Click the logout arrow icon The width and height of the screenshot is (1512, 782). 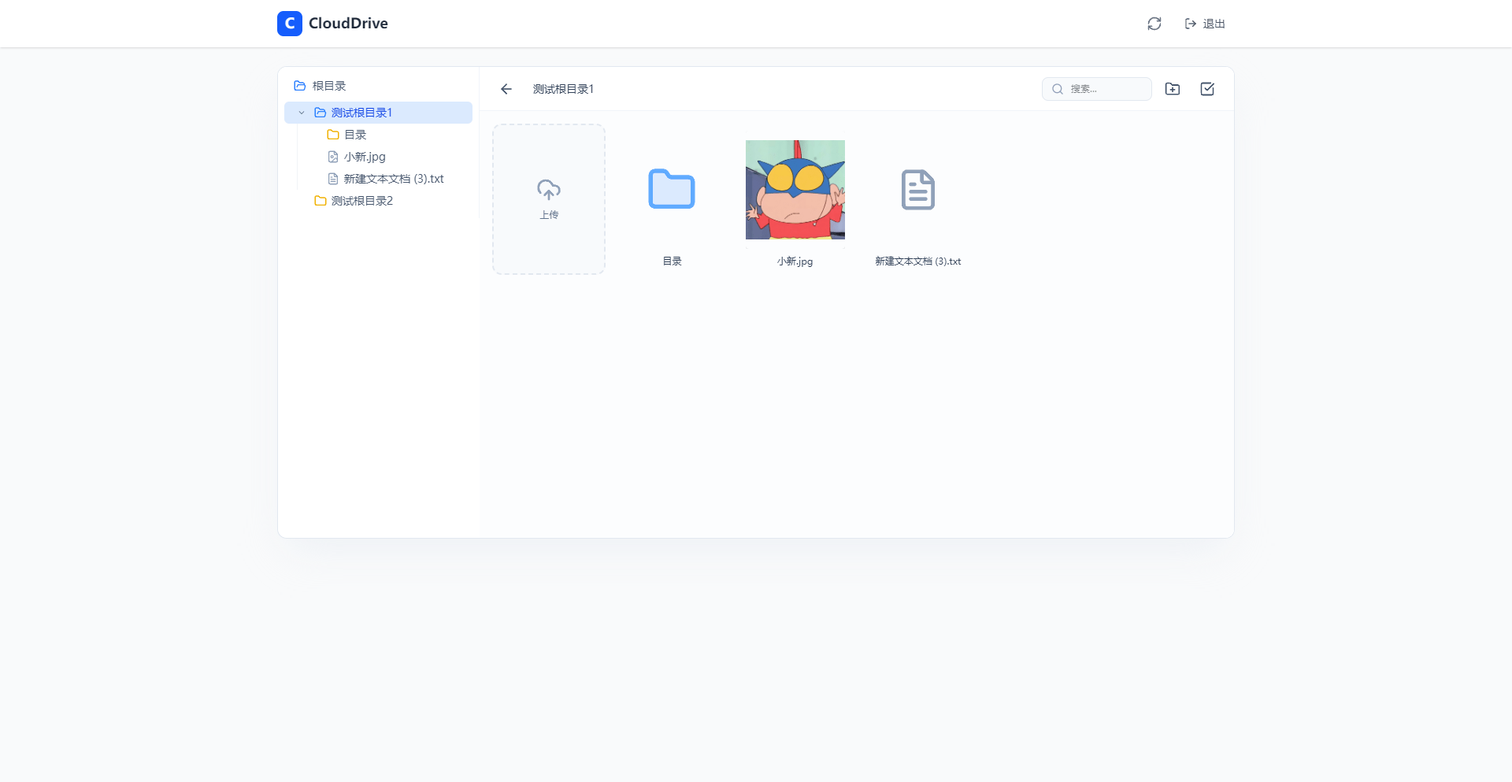(1191, 24)
